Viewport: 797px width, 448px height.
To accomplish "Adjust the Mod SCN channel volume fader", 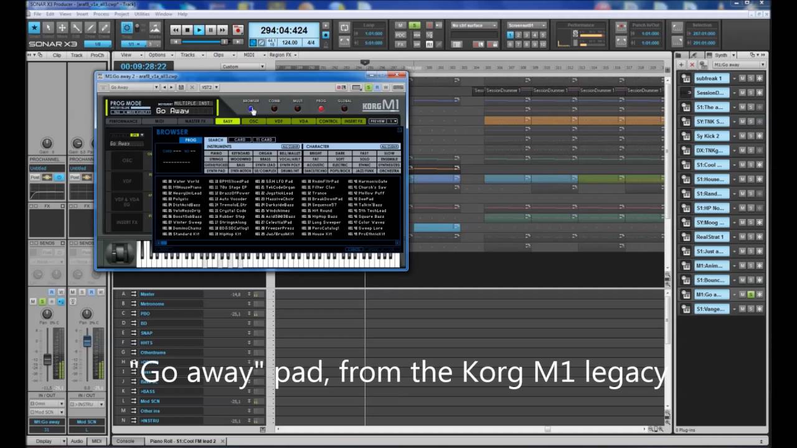I will coord(87,341).
